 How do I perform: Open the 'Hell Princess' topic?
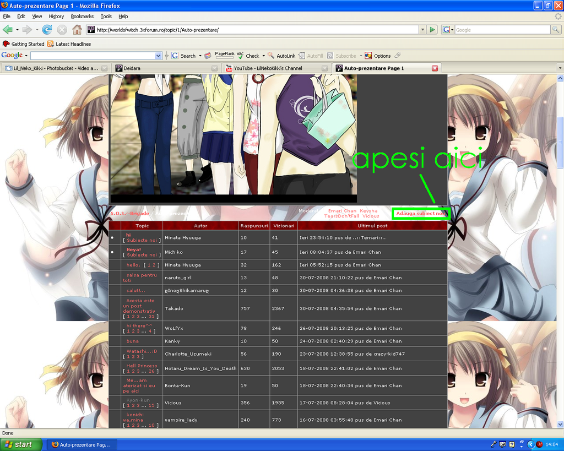142,366
